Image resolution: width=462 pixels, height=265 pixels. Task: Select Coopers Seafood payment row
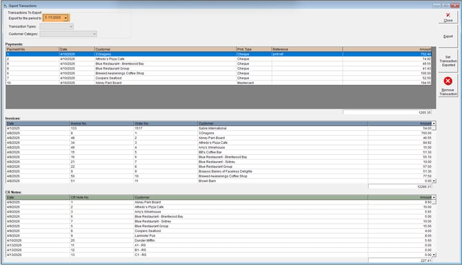pyautogui.click(x=219, y=78)
